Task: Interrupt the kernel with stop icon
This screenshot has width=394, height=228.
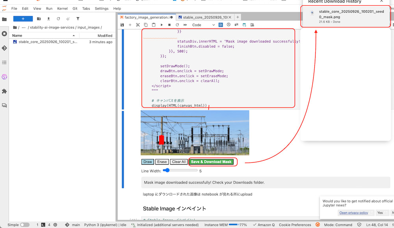Action: click(169, 25)
